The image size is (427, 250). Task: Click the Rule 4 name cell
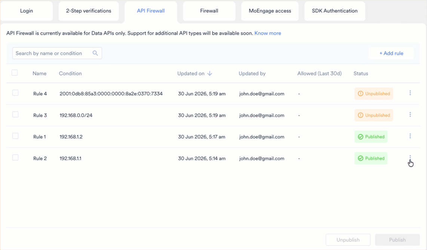(40, 94)
